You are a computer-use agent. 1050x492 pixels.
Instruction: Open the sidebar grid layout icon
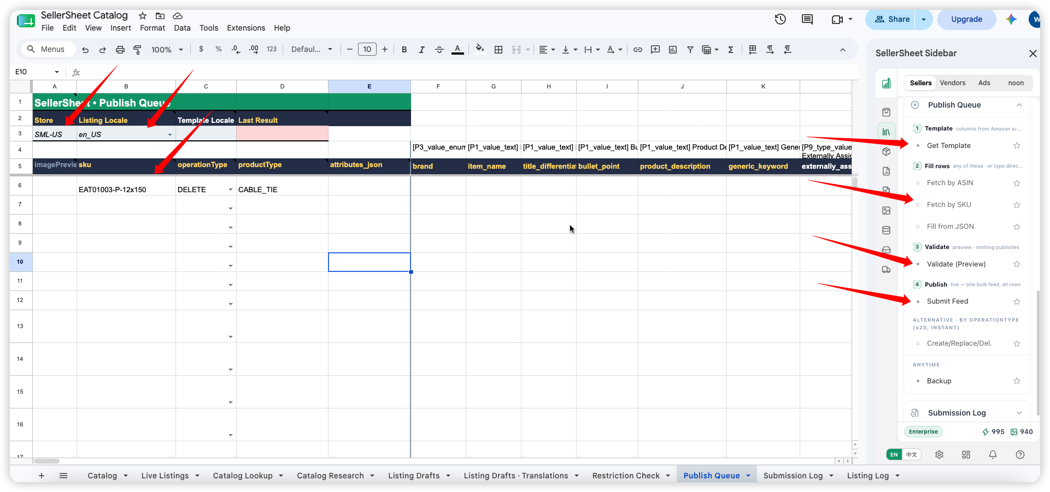click(966, 454)
